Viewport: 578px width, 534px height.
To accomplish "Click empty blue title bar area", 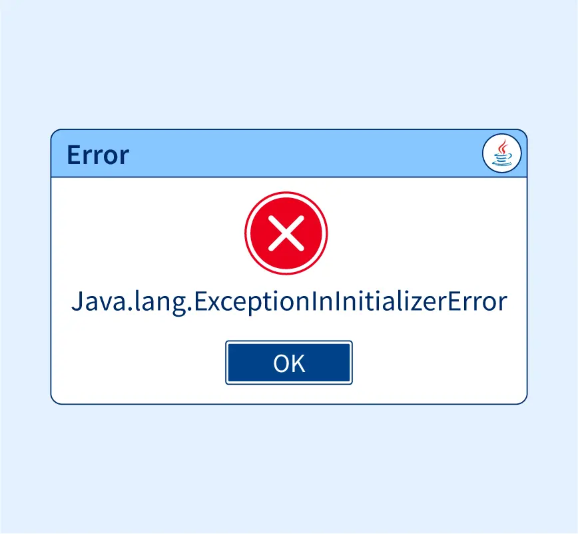I will 295,153.
